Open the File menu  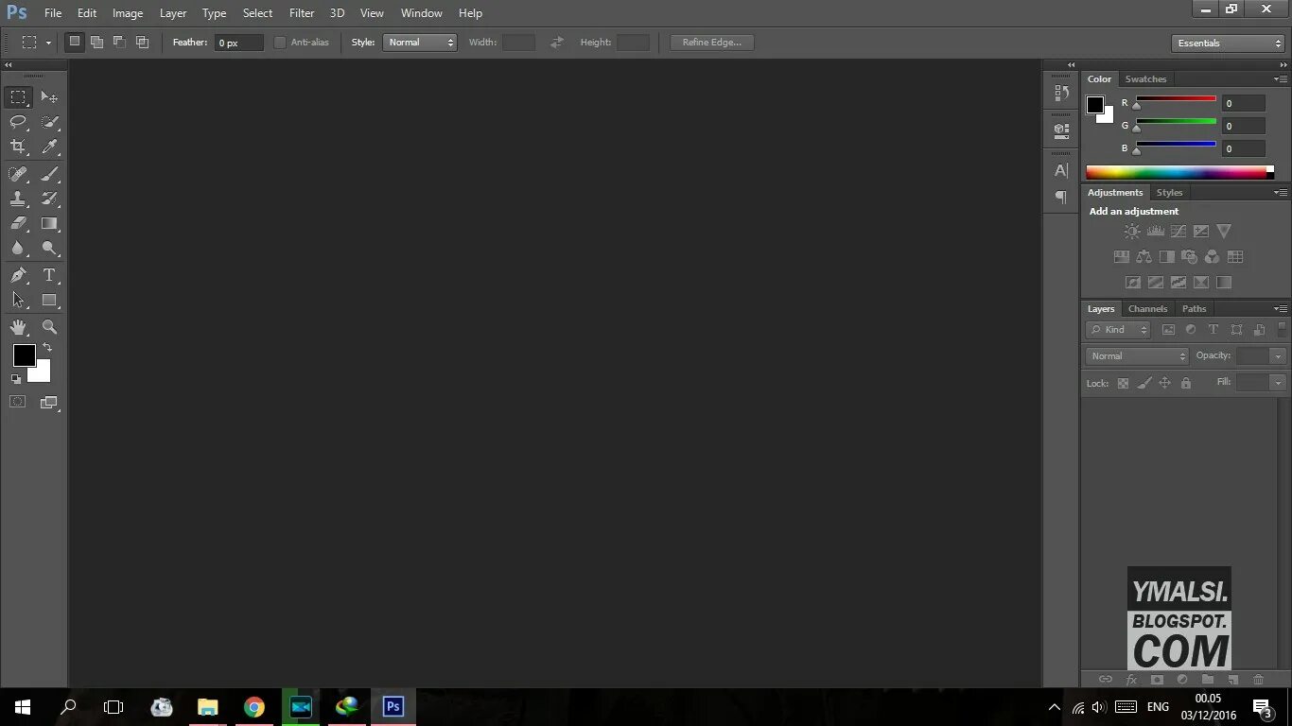[53, 13]
